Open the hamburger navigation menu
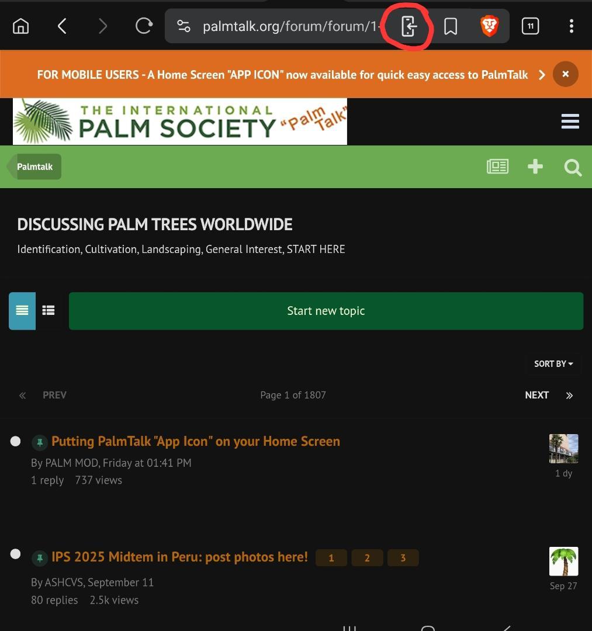Viewport: 592px width, 631px height. [x=570, y=121]
